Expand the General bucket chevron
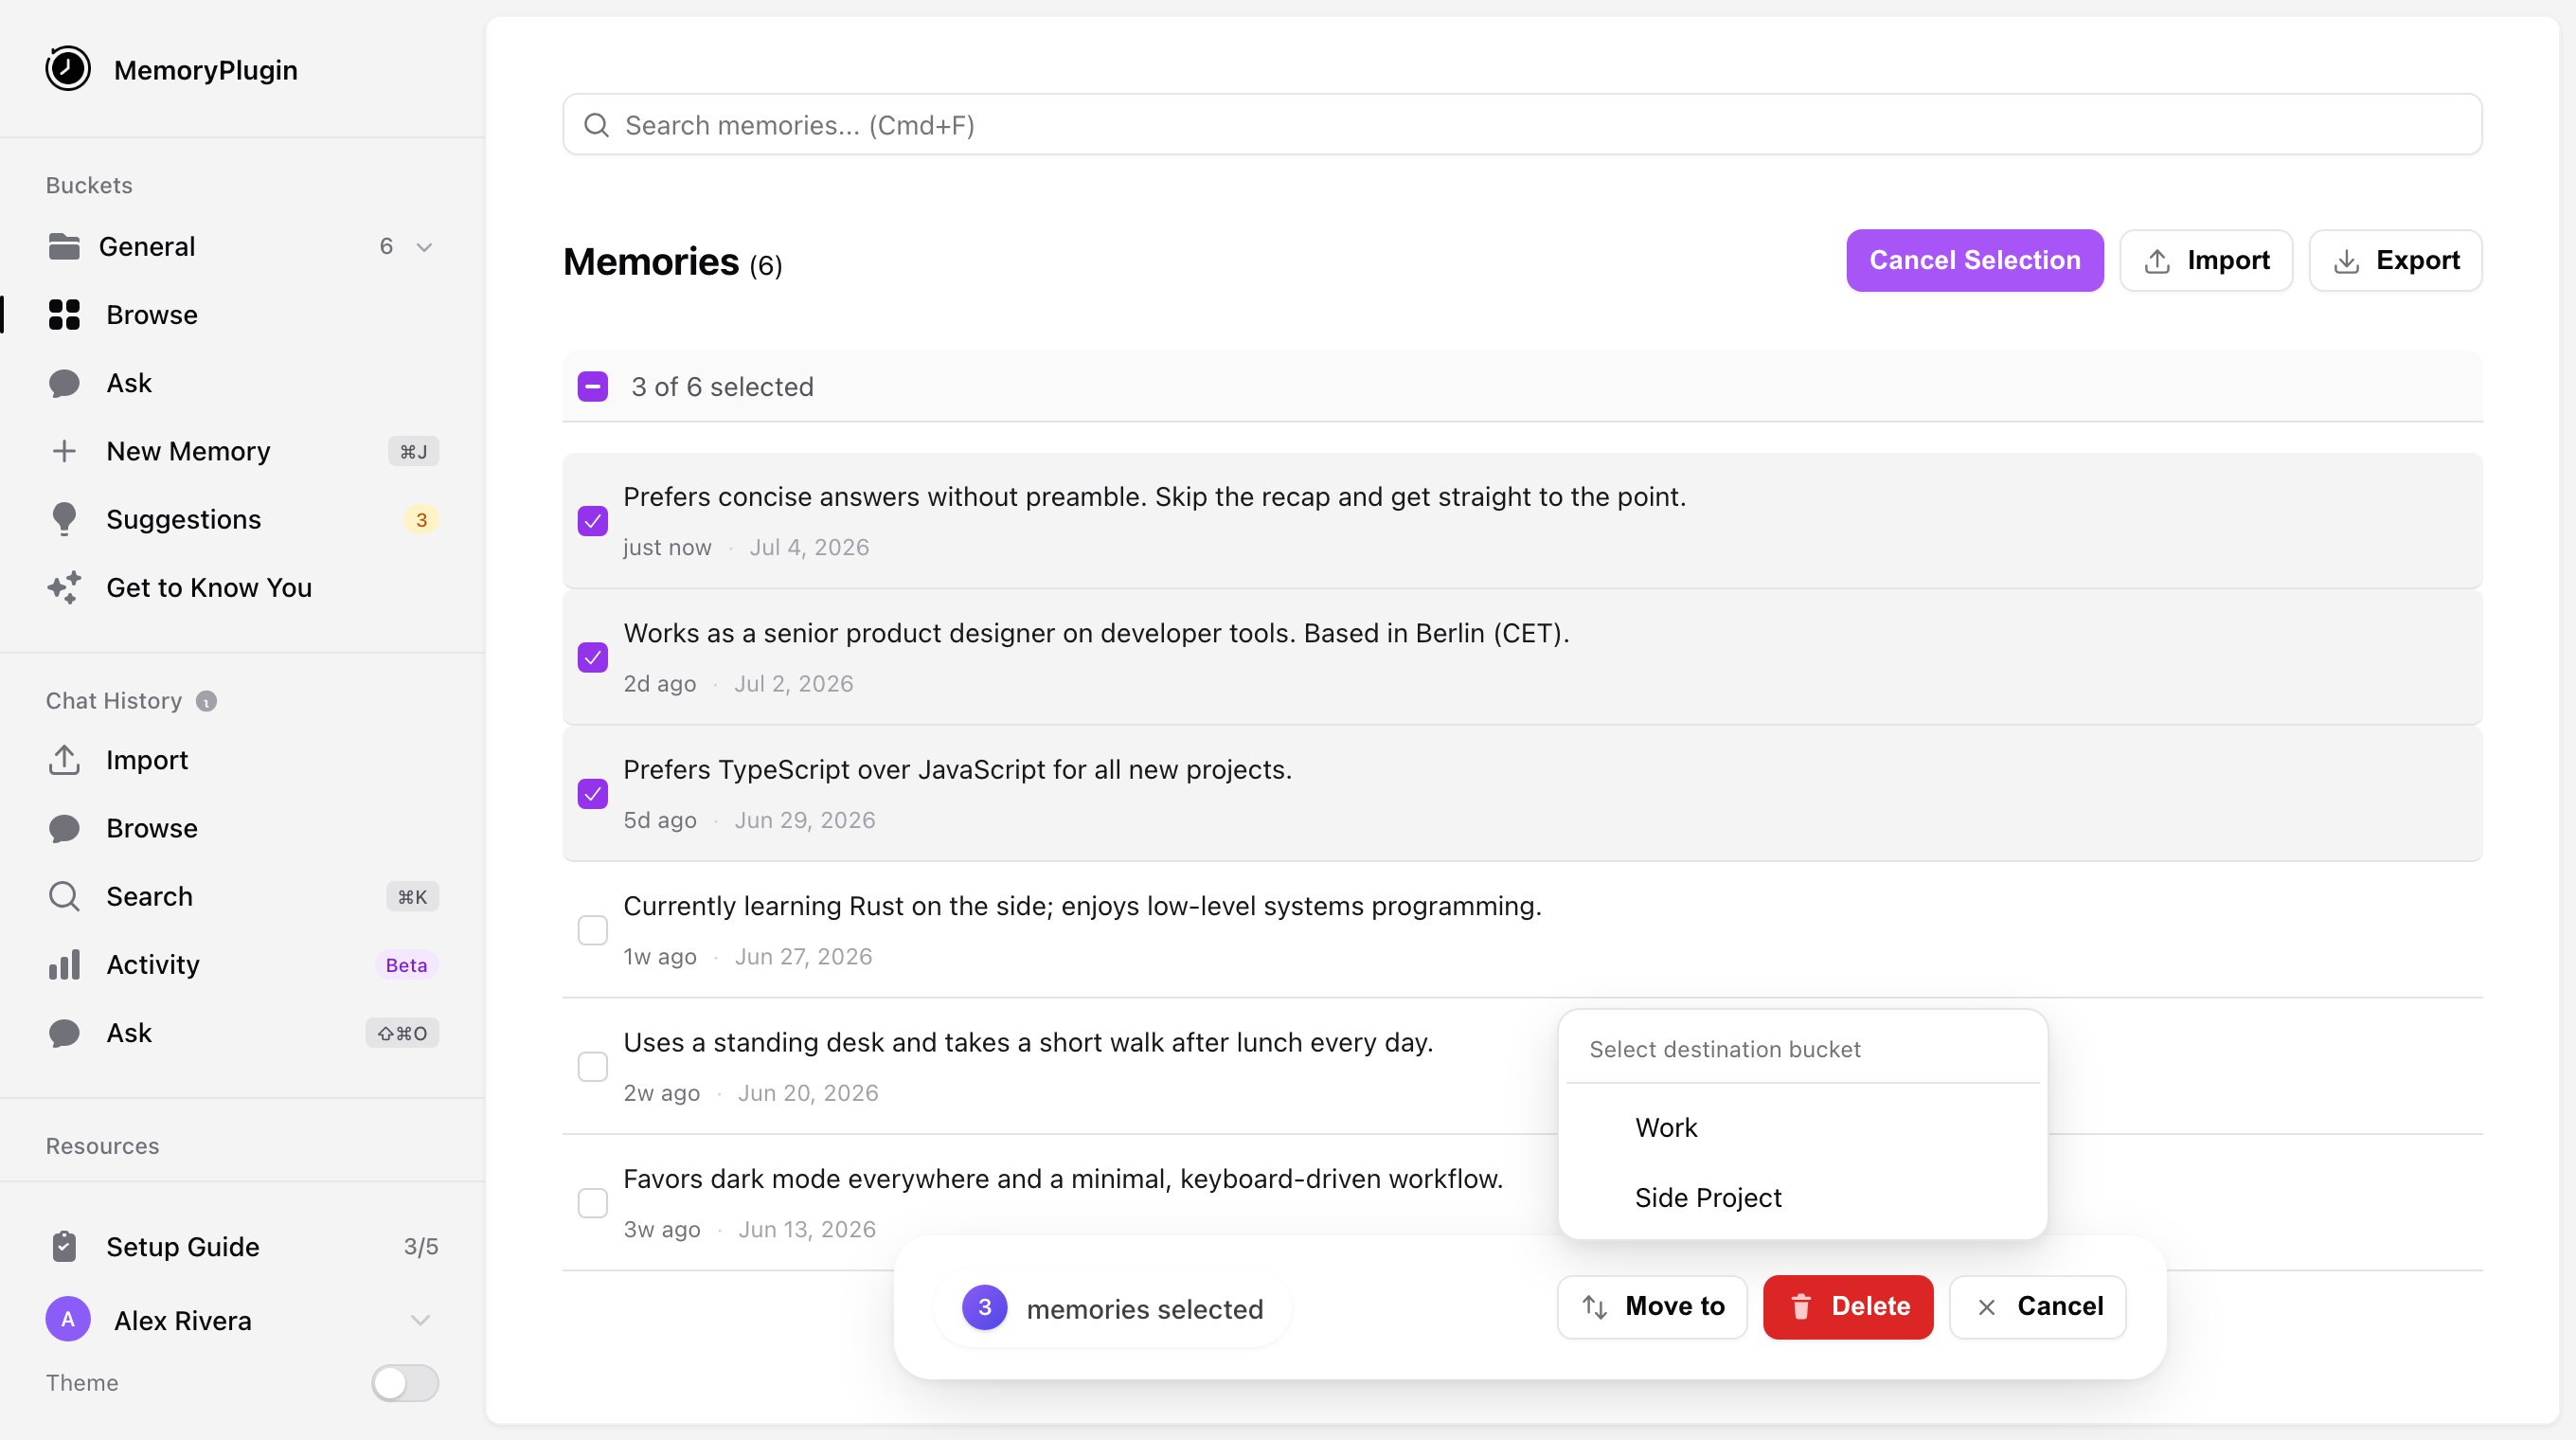The height and width of the screenshot is (1440, 2576). coord(424,247)
